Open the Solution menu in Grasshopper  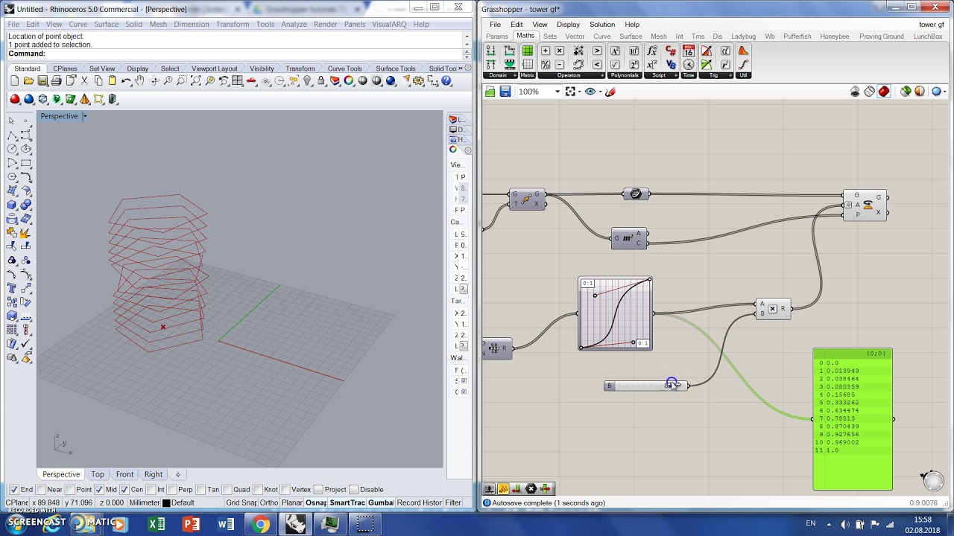[x=602, y=25]
